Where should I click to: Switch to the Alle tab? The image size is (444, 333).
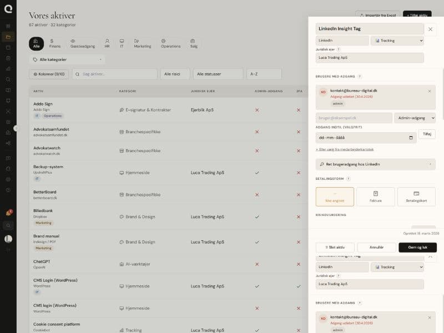click(37, 44)
